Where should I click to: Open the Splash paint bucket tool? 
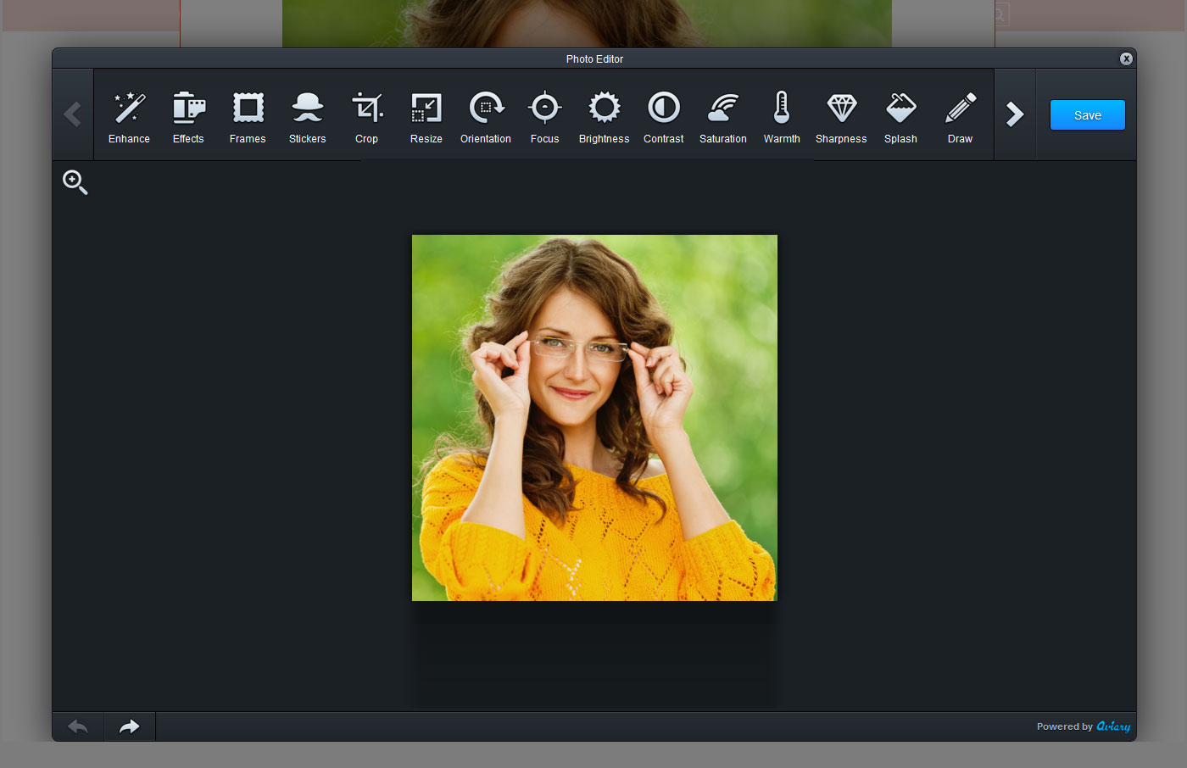click(x=900, y=116)
